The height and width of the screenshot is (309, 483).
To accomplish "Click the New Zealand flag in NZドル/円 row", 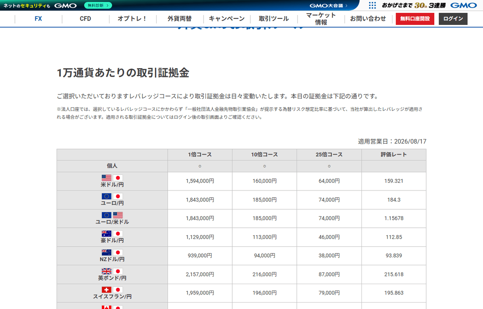I will [106, 252].
